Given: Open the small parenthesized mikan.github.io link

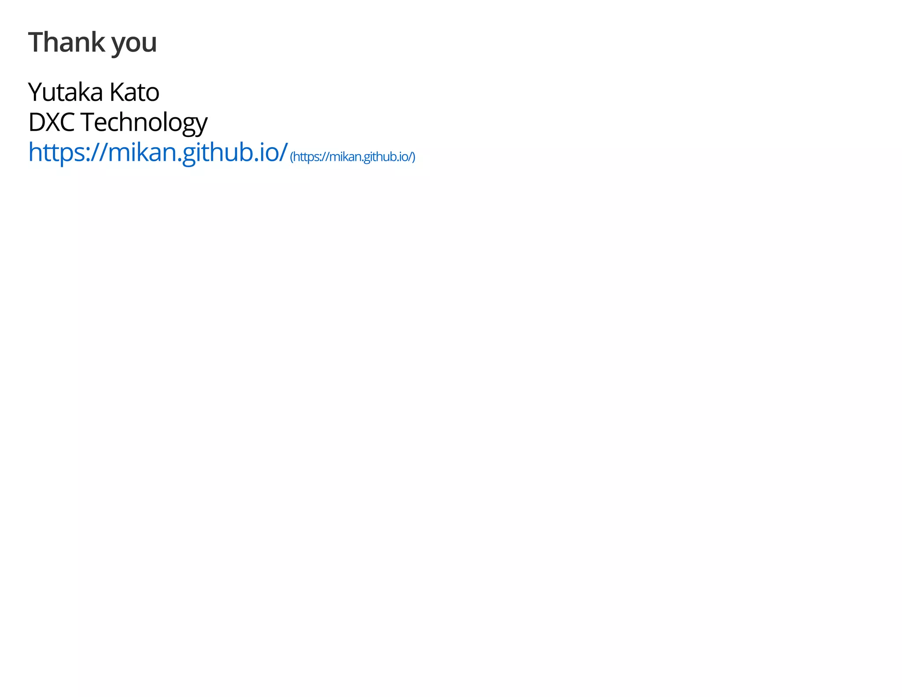Looking at the screenshot, I should [x=352, y=157].
